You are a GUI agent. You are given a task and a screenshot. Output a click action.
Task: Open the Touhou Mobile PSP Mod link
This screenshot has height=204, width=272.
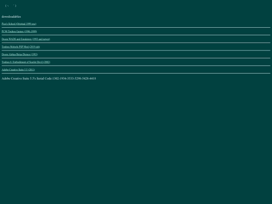(21, 47)
